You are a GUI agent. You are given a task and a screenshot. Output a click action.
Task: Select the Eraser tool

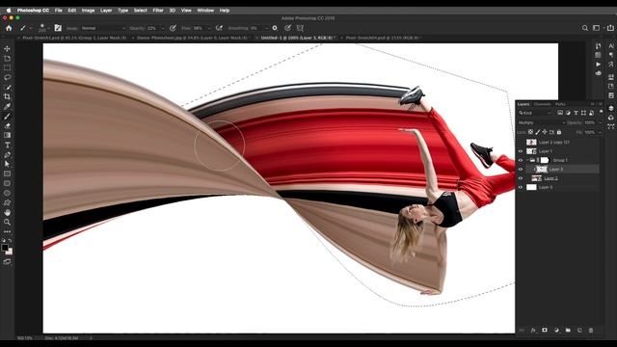[x=7, y=126]
